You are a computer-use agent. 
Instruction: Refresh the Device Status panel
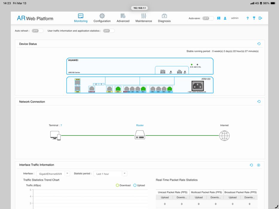259,44
